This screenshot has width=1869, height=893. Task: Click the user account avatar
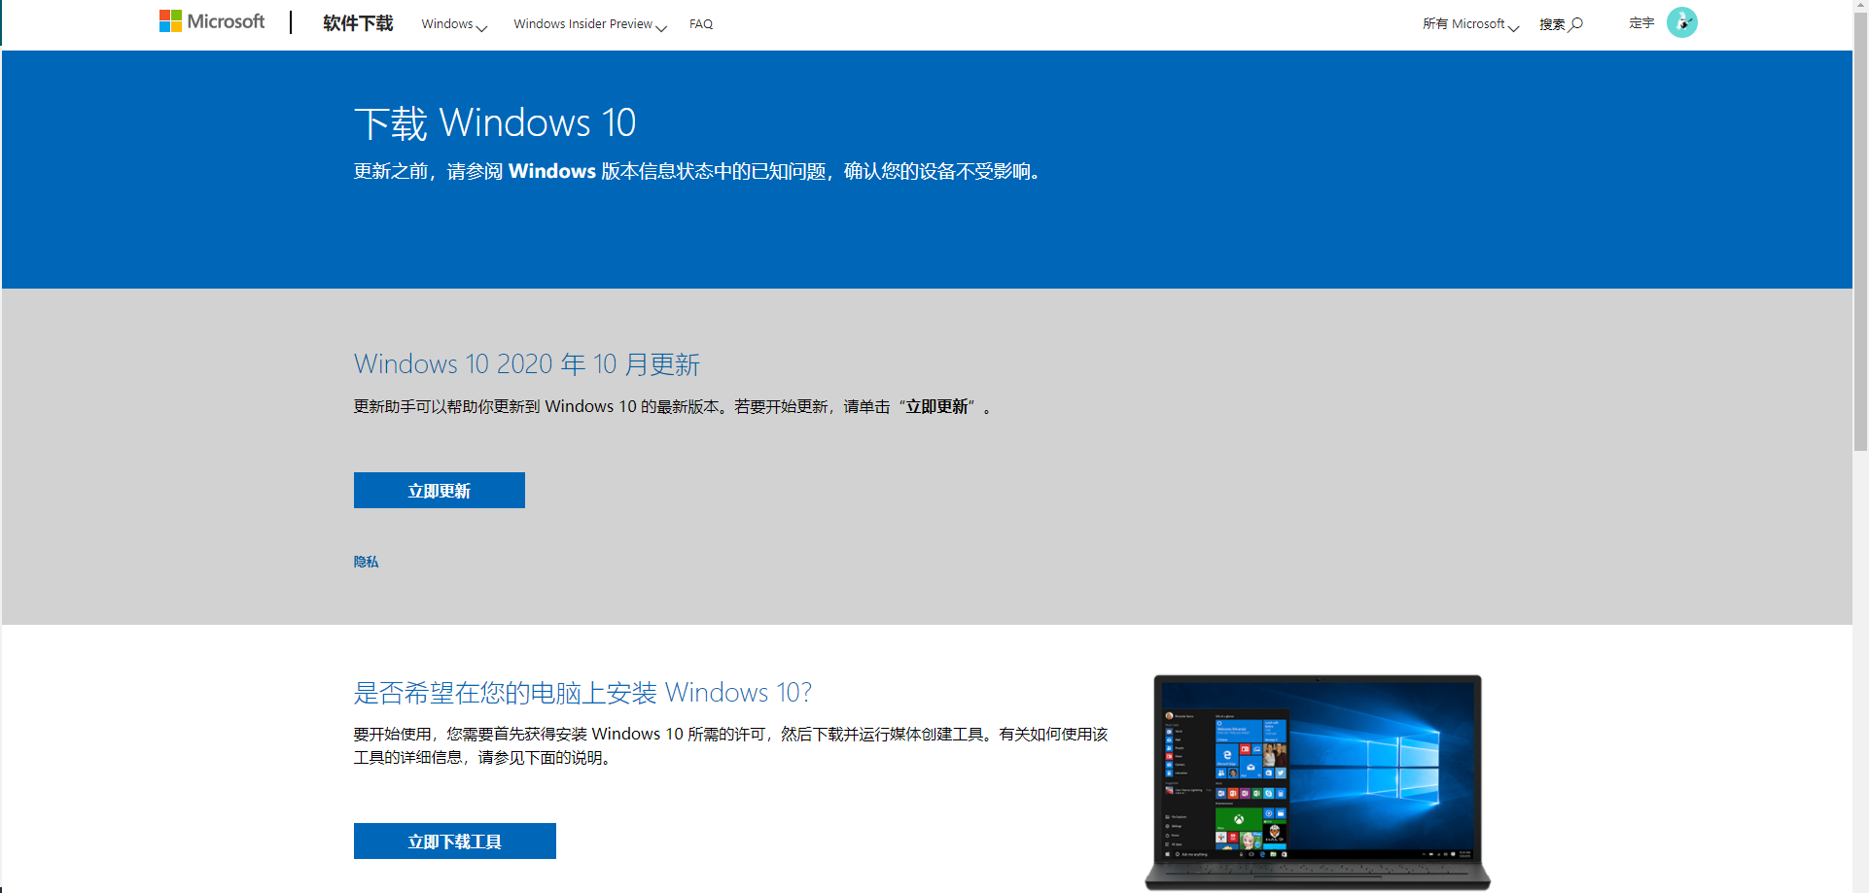[x=1682, y=21]
